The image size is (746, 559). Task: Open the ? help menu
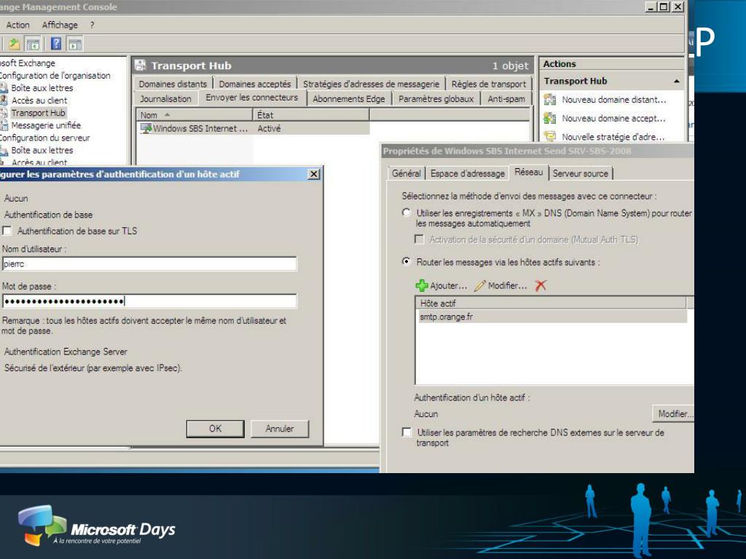(92, 25)
